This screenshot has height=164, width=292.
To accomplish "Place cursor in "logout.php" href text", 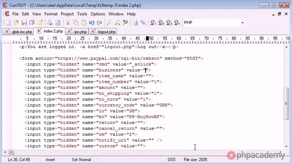I will [x=118, y=47].
